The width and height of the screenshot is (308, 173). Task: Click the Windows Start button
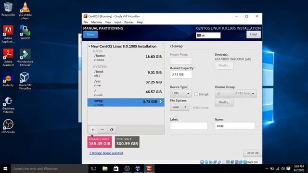pos(5,169)
